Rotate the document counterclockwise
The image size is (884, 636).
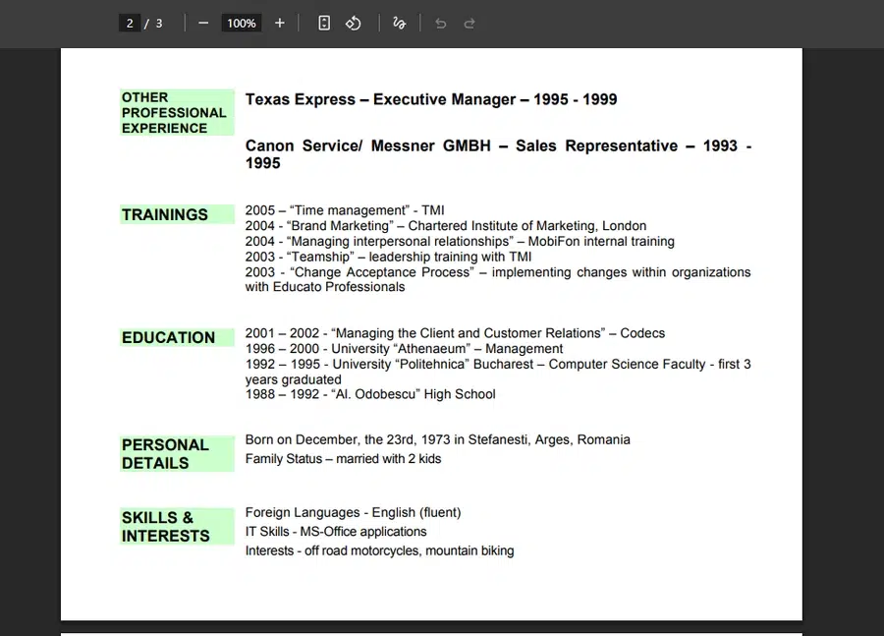point(354,23)
